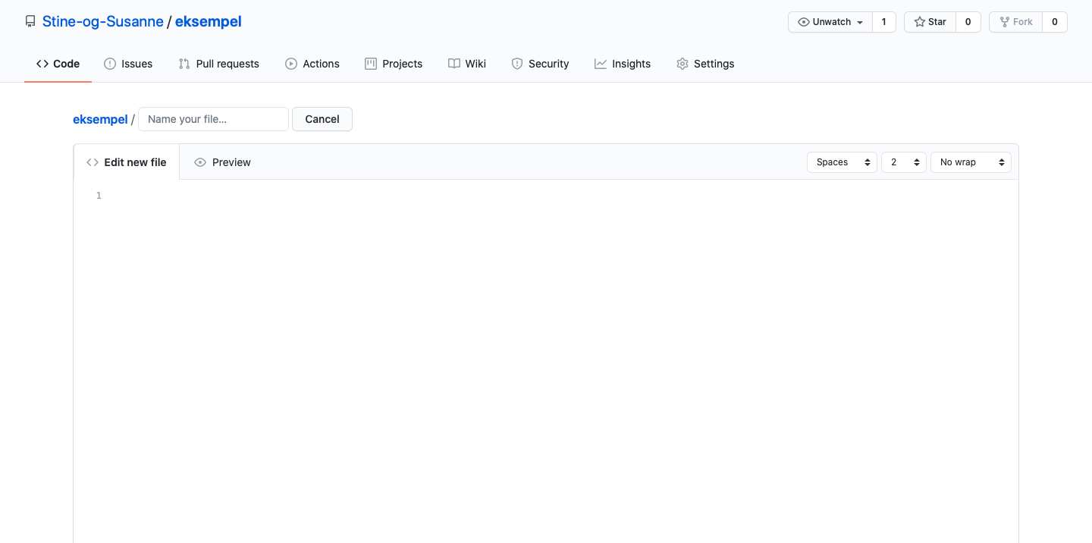This screenshot has width=1092, height=543.
Task: Switch to the Preview tab
Action: tap(222, 162)
